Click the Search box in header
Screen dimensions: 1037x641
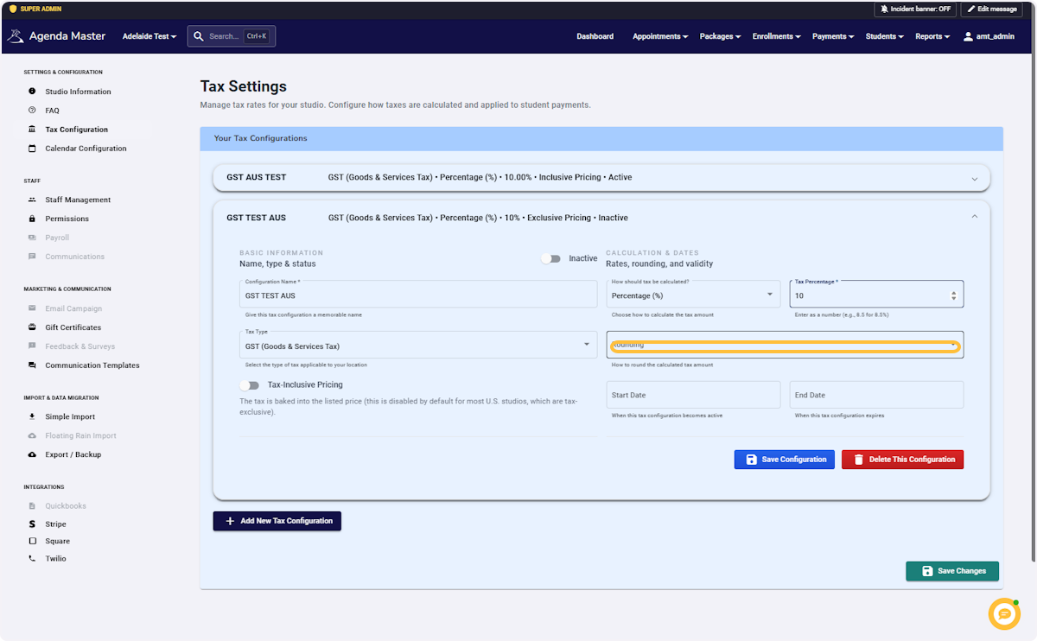point(232,36)
